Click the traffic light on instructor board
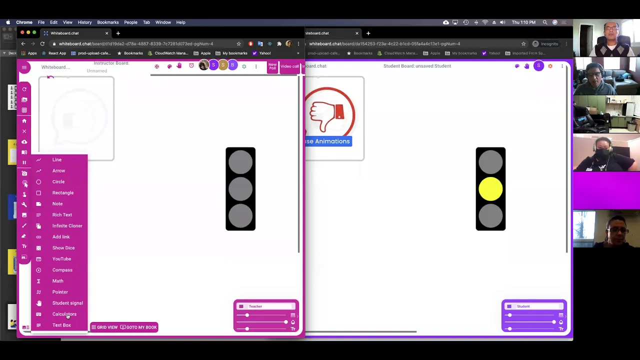Viewport: 640px width, 360px height. pyautogui.click(x=240, y=189)
